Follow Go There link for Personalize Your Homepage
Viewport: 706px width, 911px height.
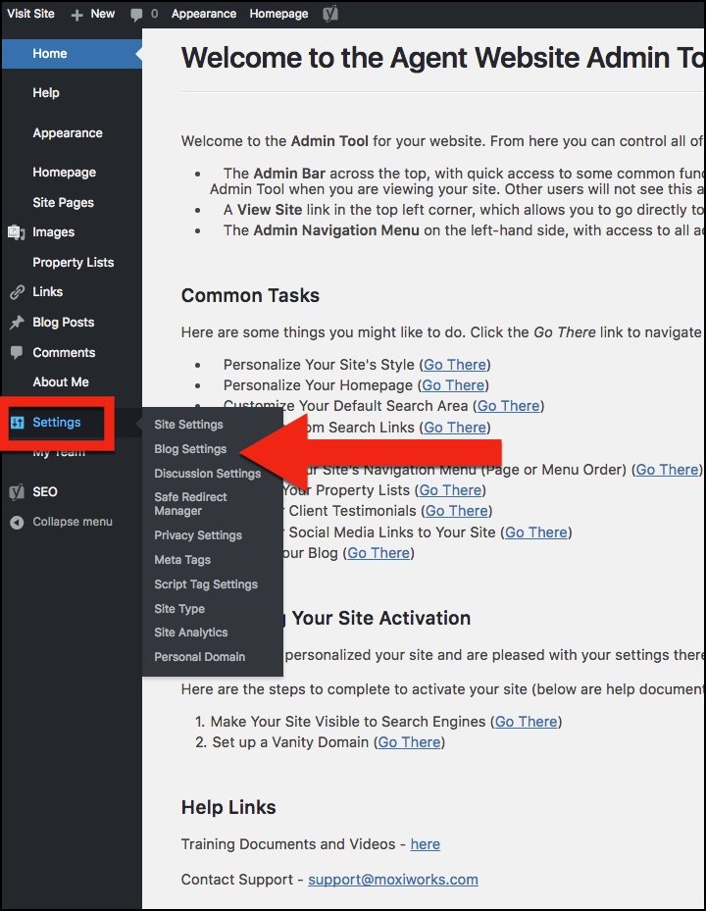[x=453, y=385]
